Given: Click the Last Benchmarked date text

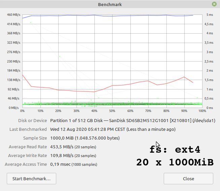Looking at the screenshot, I should [113, 129].
